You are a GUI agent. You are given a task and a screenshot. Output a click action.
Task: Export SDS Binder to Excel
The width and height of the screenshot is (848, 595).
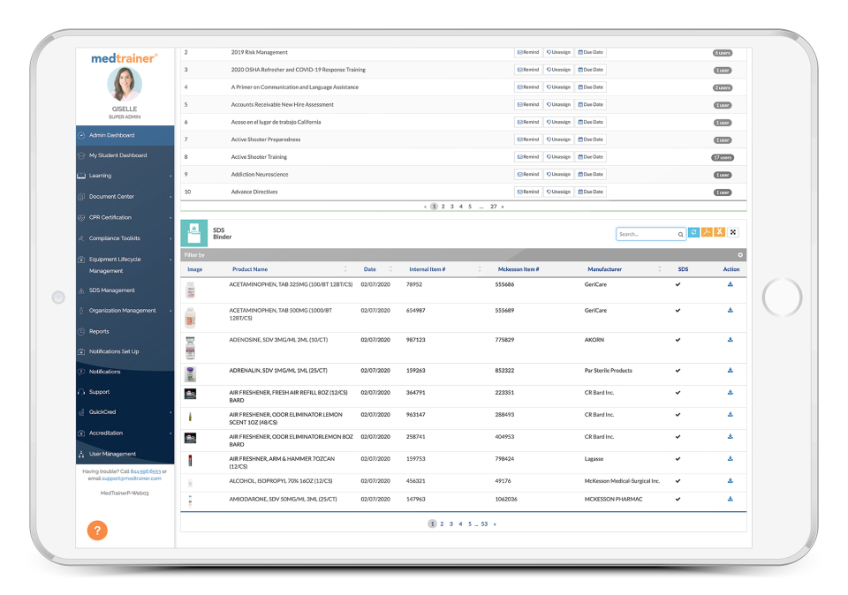[x=719, y=232]
